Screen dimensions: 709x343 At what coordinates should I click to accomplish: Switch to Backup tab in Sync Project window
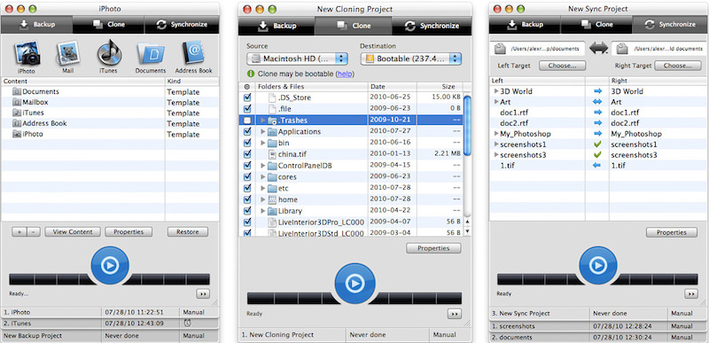click(525, 25)
